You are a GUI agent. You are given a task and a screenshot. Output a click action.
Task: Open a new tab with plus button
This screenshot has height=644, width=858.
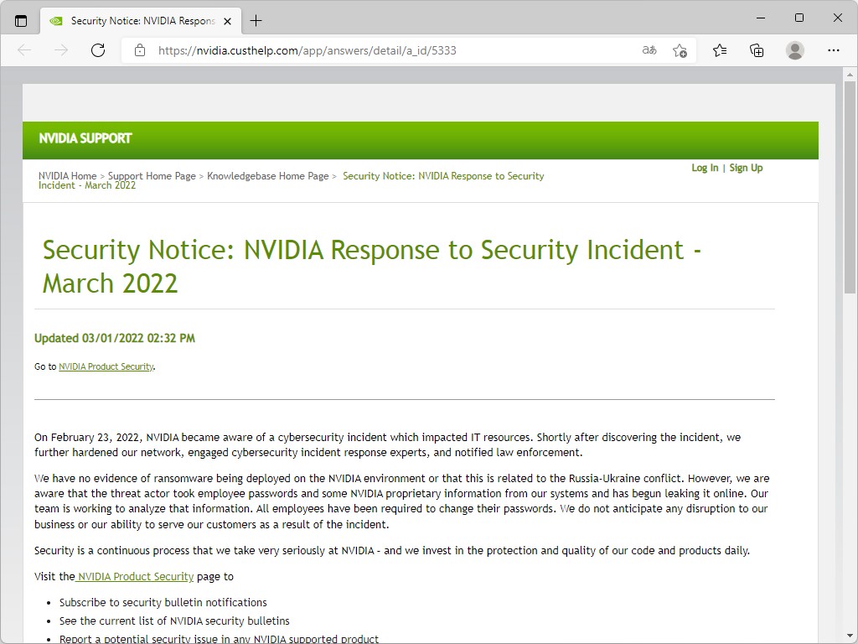click(x=256, y=21)
